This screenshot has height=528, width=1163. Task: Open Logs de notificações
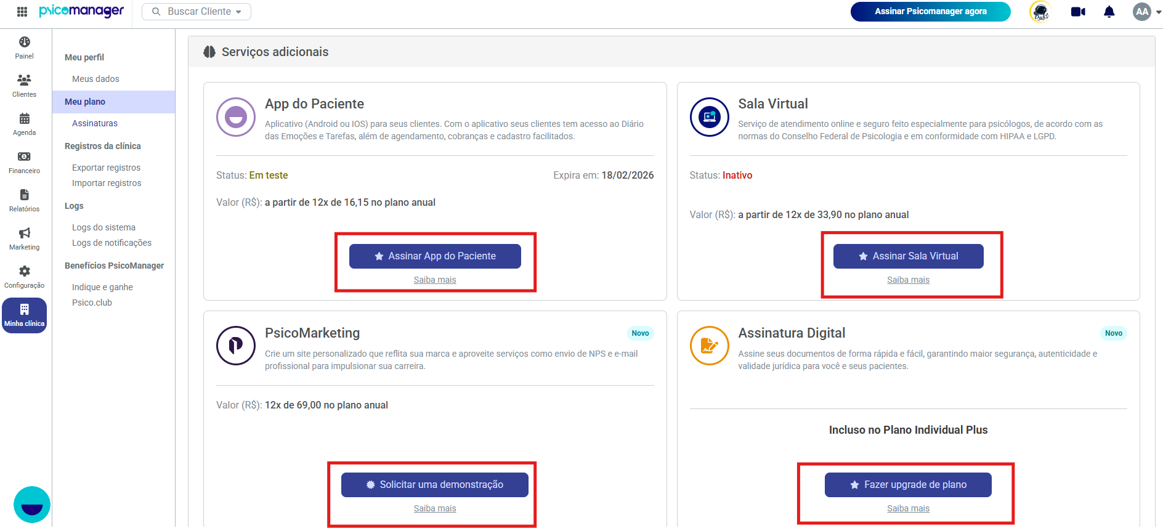click(111, 243)
